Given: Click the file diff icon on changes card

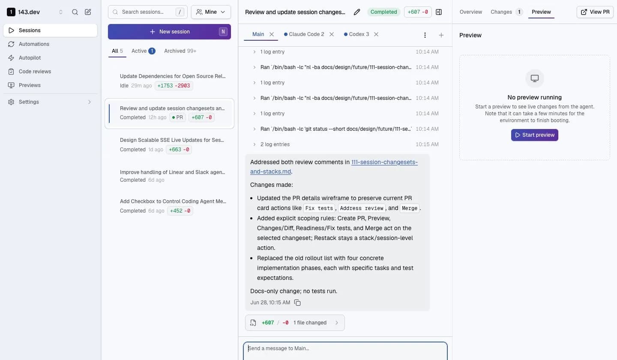Looking at the screenshot, I should coord(253,323).
